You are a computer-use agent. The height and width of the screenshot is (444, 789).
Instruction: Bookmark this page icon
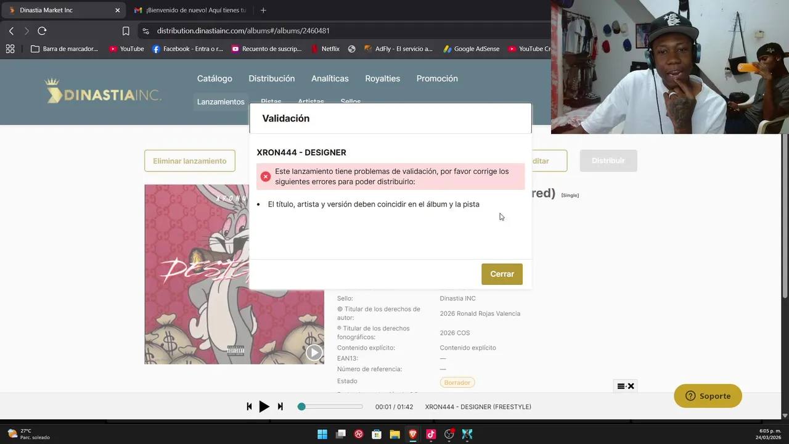pos(126,31)
